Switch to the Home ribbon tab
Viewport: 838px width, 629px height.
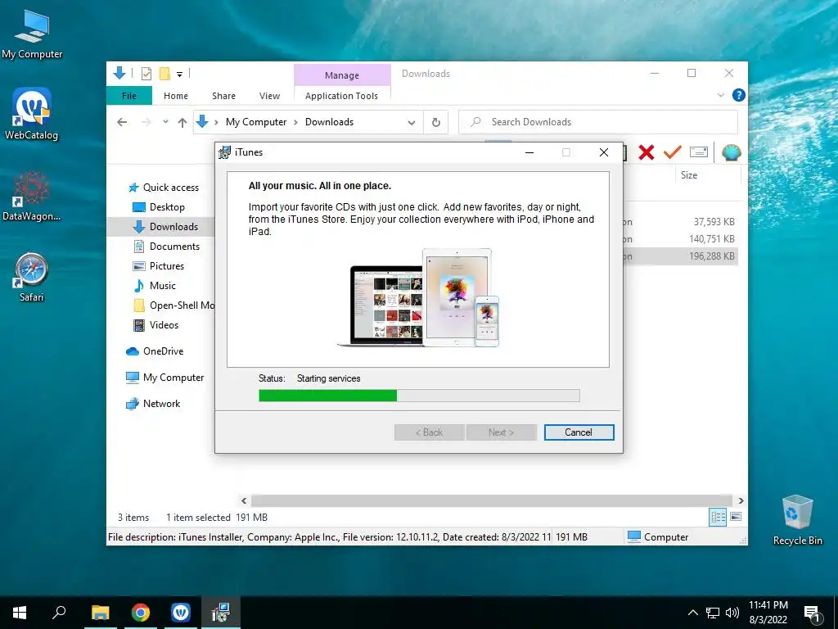pyautogui.click(x=176, y=96)
